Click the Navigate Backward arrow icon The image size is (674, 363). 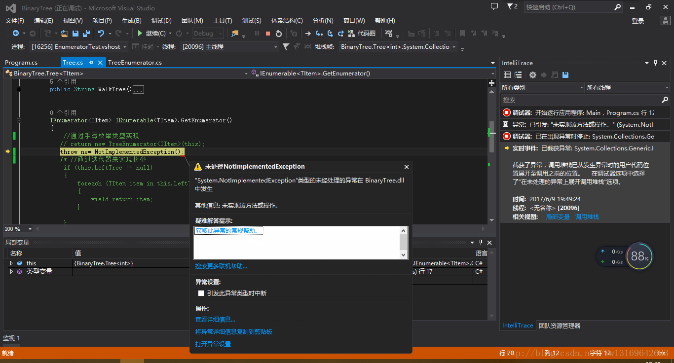[x=16, y=34]
